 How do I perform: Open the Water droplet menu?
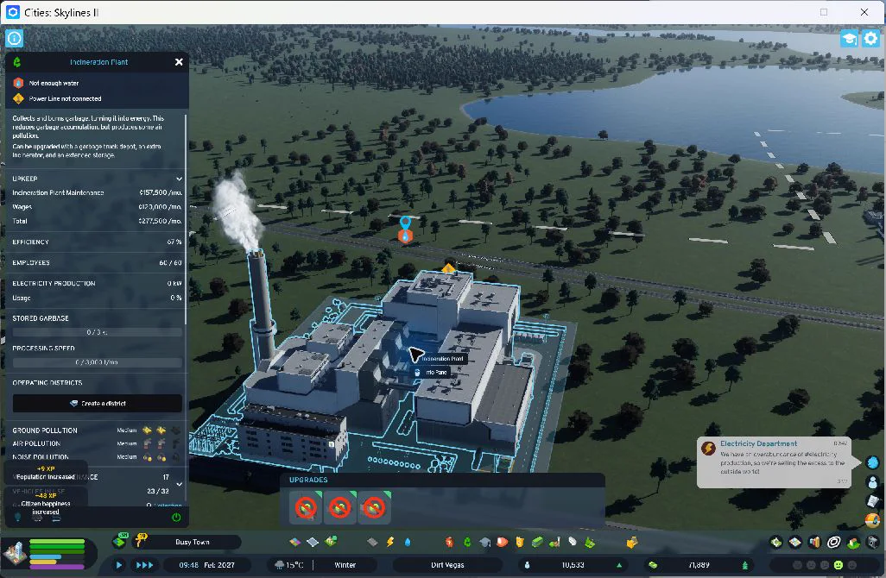tap(408, 542)
